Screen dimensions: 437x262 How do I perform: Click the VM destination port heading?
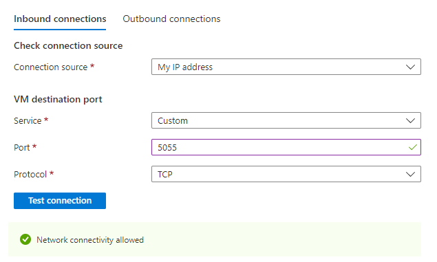pos(58,99)
